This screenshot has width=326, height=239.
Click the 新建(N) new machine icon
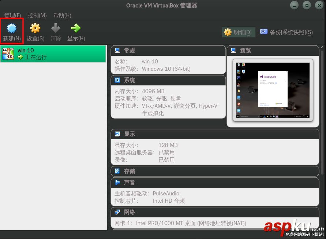(x=11, y=27)
